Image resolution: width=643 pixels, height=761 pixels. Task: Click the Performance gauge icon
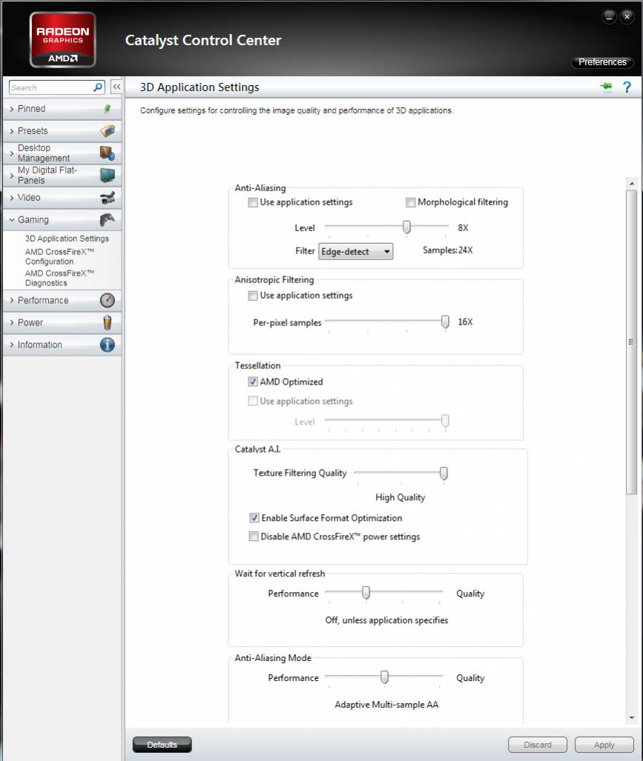pyautogui.click(x=108, y=300)
